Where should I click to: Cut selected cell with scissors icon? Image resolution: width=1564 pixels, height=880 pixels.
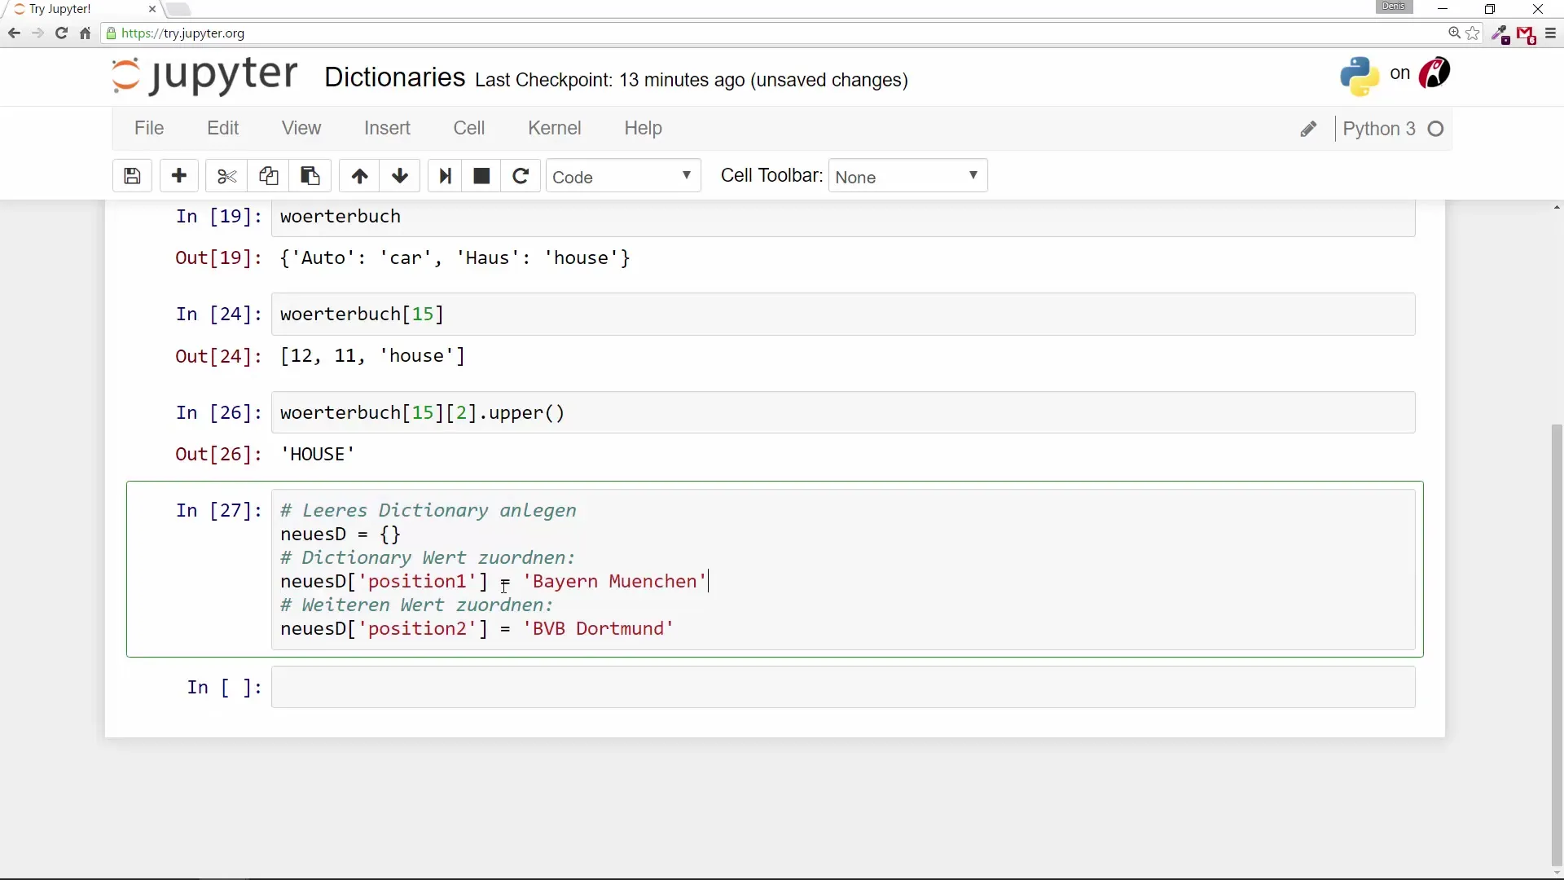click(x=226, y=176)
